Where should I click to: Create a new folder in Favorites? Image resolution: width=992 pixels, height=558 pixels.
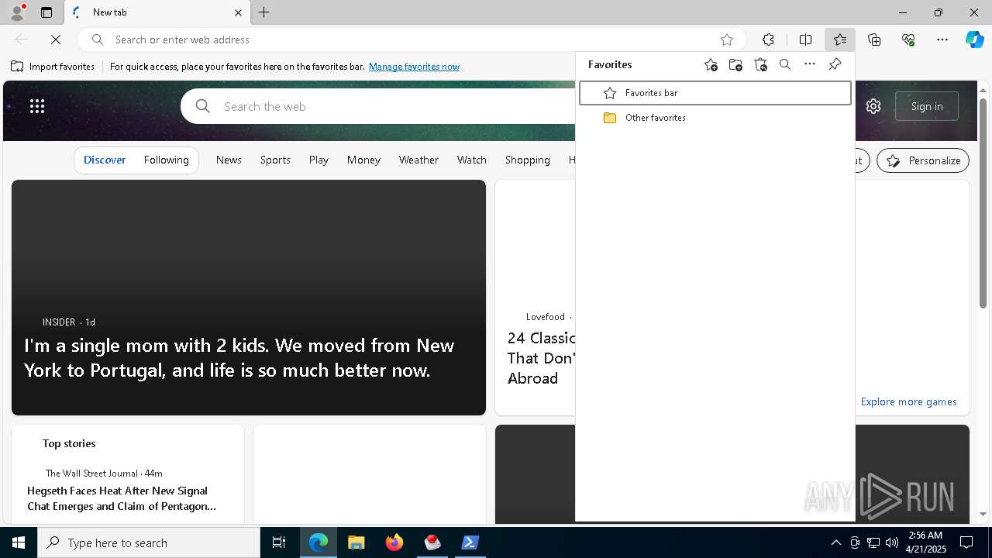[x=735, y=65]
